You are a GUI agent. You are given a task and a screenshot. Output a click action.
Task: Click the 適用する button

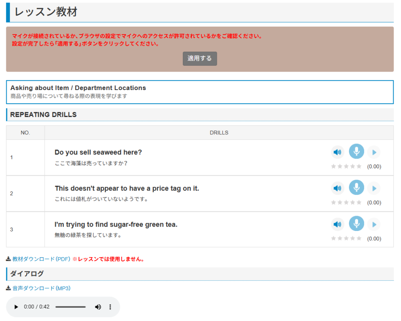200,58
